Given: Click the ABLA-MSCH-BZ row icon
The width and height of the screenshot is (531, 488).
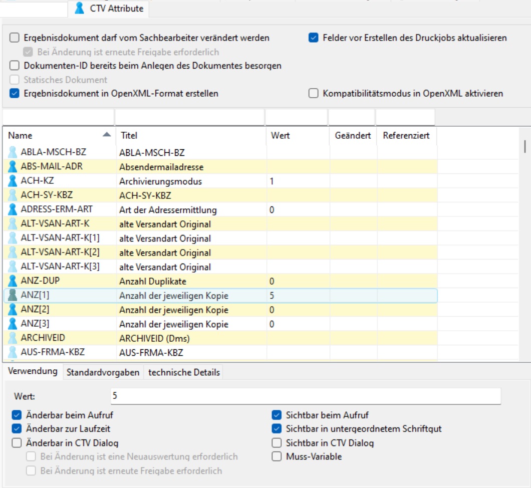Looking at the screenshot, I should [x=13, y=152].
